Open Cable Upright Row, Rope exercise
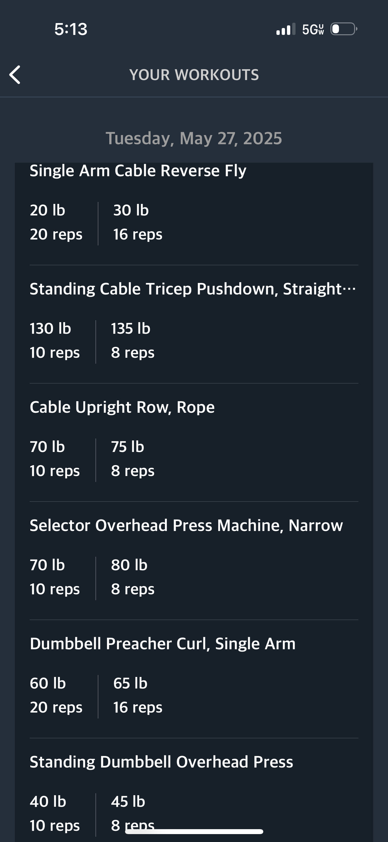Image resolution: width=388 pixels, height=842 pixels. pos(122,407)
